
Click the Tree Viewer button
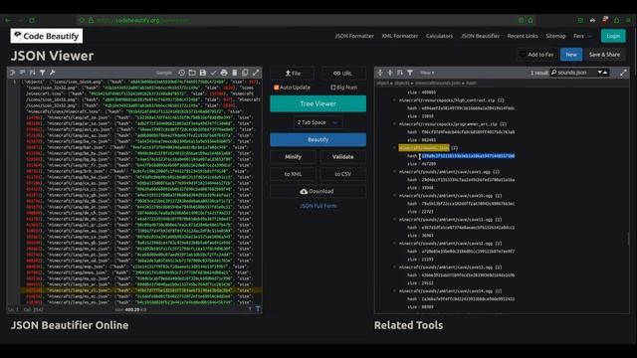(x=318, y=103)
